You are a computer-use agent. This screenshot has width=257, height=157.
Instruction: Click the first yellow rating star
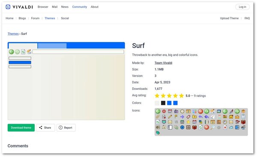click(x=157, y=95)
